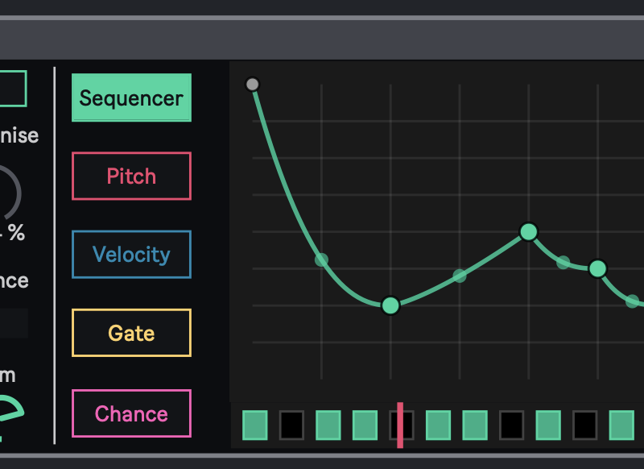Show the Chance tab
Screen dimensions: 644x469
(131, 413)
